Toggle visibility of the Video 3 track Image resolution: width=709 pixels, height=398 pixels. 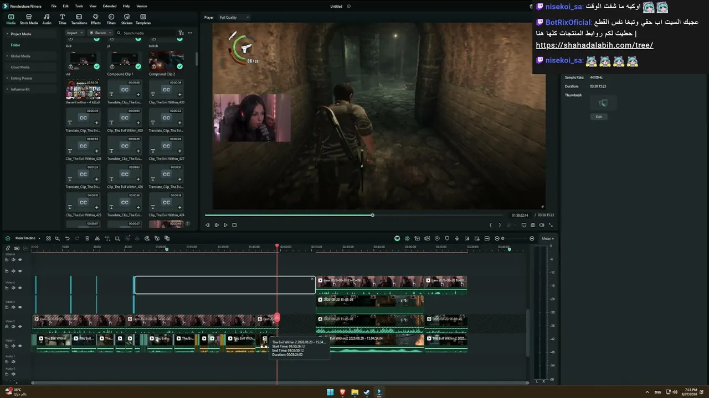click(x=20, y=307)
